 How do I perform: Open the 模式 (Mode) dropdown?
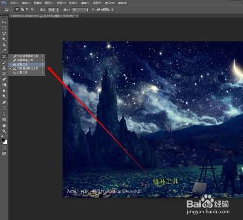[53, 10]
